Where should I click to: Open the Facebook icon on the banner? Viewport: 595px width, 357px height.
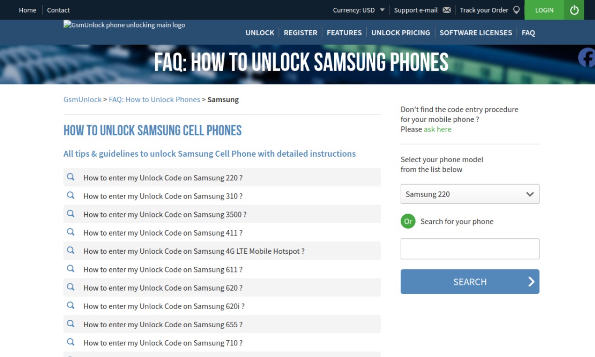[x=587, y=58]
